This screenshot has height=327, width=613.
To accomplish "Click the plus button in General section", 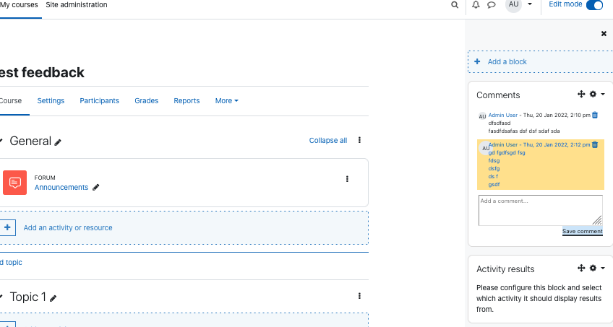I will pos(7,227).
